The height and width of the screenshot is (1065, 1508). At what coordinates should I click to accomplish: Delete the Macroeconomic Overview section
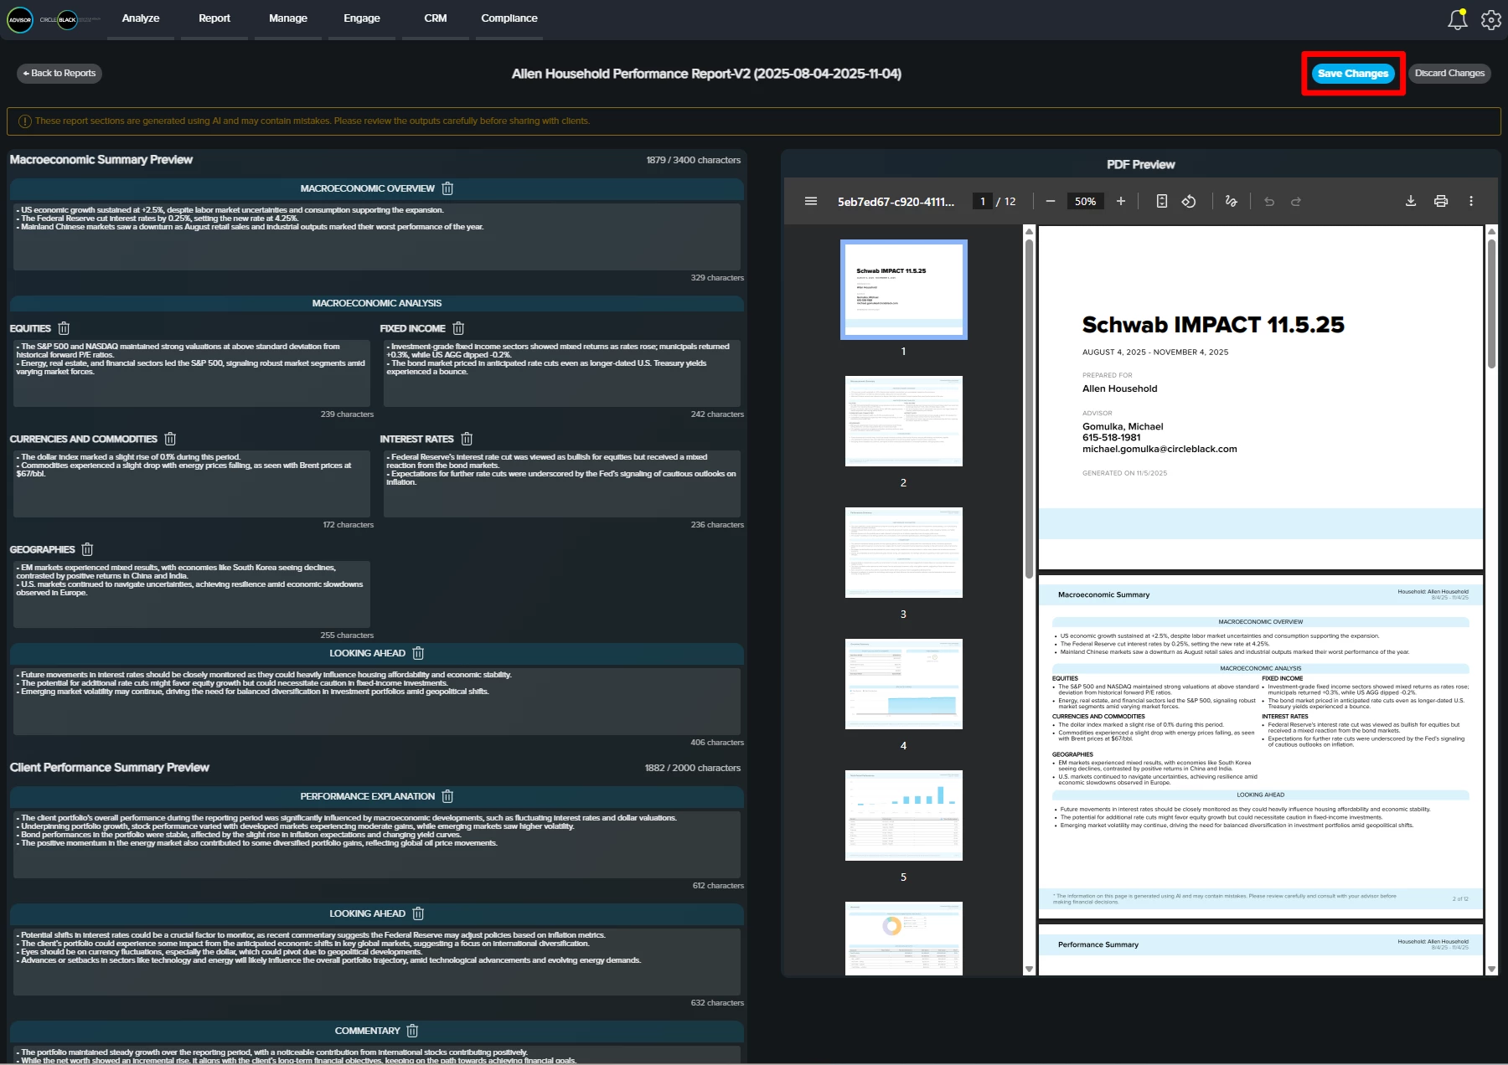(447, 188)
